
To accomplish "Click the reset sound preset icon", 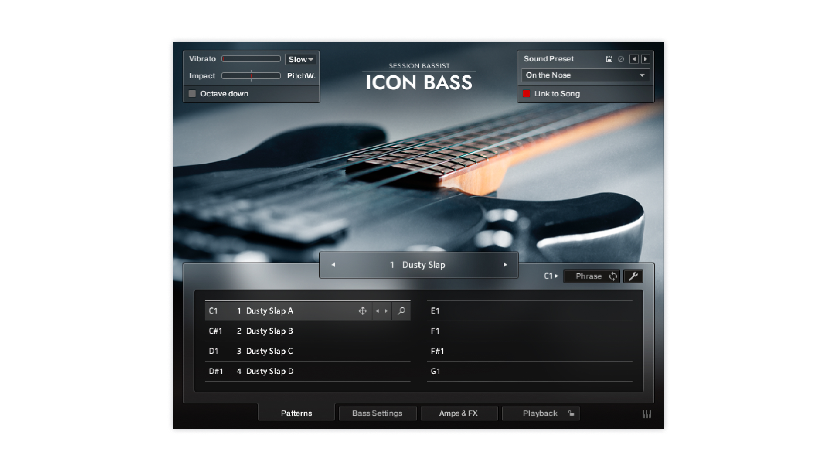I will (x=621, y=59).
